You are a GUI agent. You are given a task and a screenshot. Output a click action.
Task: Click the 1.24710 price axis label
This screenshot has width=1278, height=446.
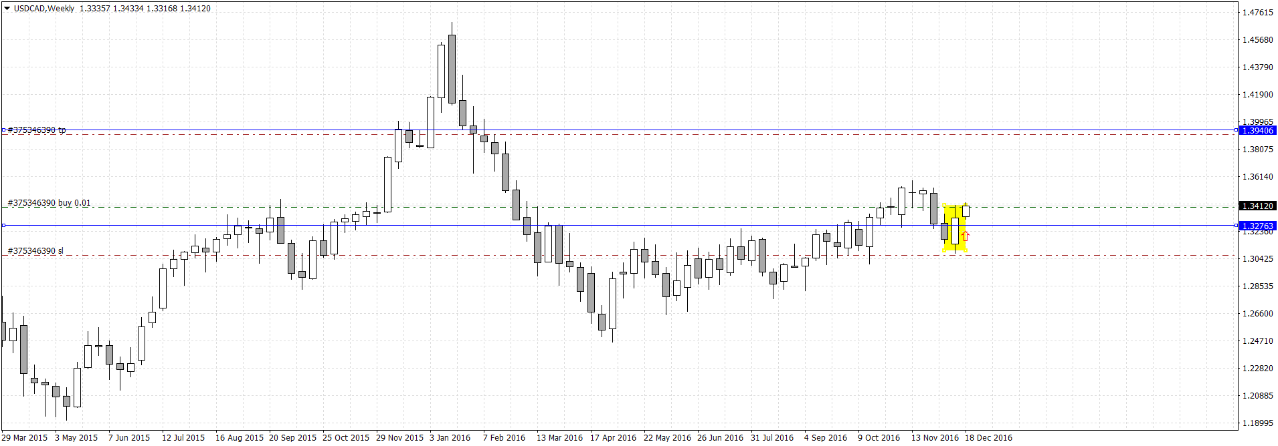pyautogui.click(x=1258, y=341)
